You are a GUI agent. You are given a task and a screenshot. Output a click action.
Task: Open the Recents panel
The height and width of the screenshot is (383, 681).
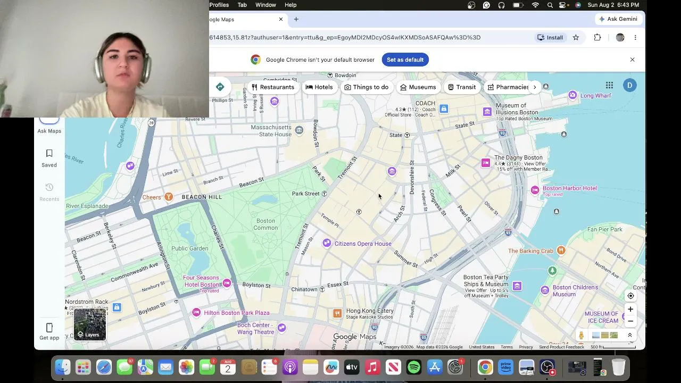click(49, 192)
